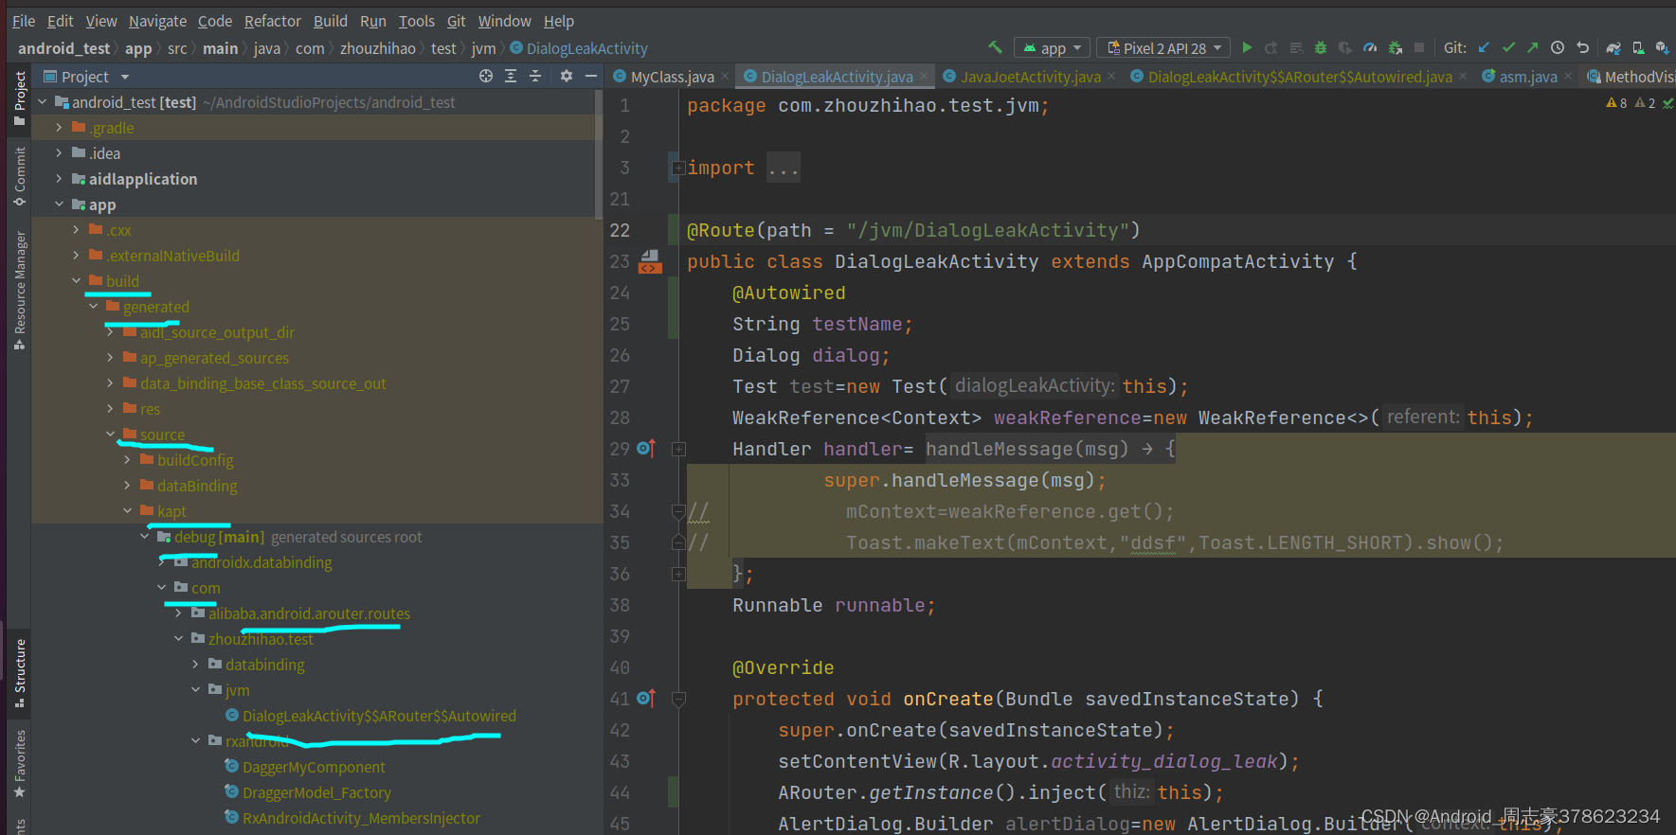Click the related-file gutter icon on line 23

(x=650, y=261)
